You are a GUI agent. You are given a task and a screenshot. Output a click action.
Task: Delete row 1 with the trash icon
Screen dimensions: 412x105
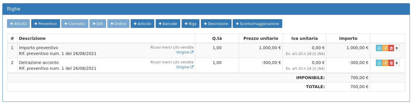point(391,48)
